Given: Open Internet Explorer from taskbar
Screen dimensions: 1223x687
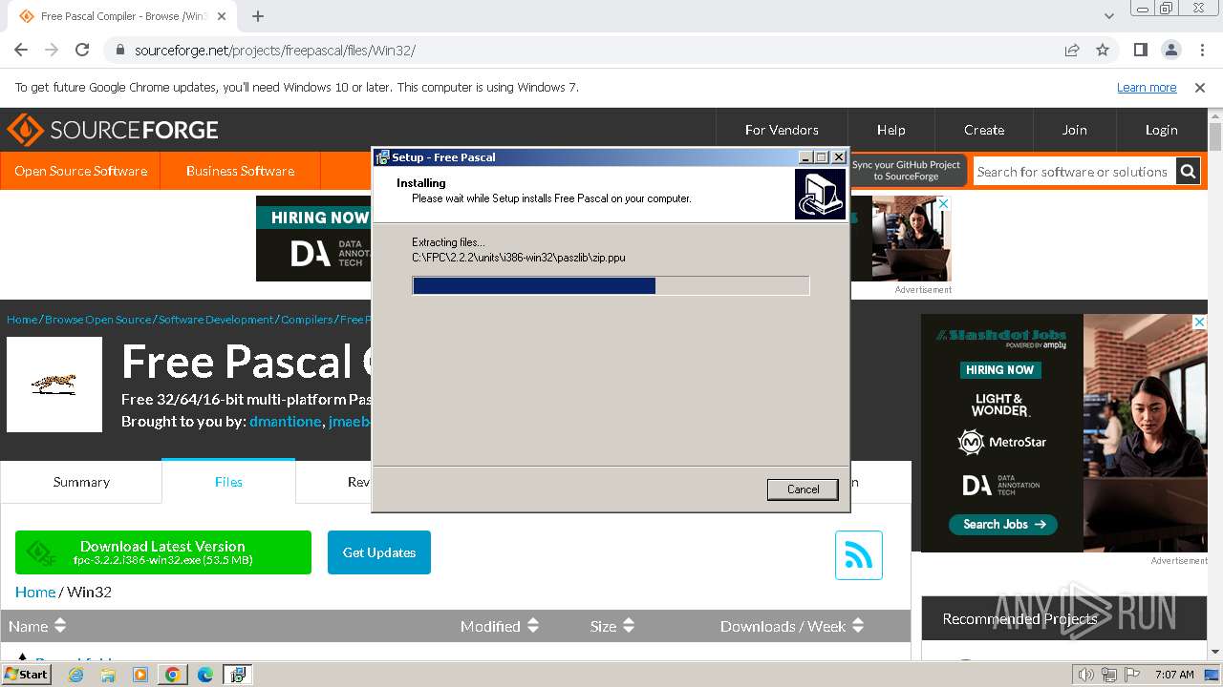Looking at the screenshot, I should coord(76,675).
